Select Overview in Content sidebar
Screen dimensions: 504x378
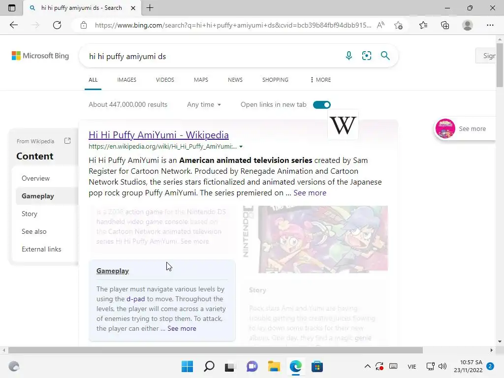click(35, 178)
